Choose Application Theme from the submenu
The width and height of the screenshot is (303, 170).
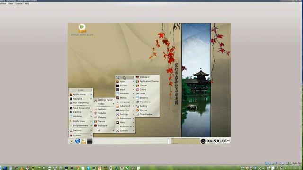click(147, 81)
